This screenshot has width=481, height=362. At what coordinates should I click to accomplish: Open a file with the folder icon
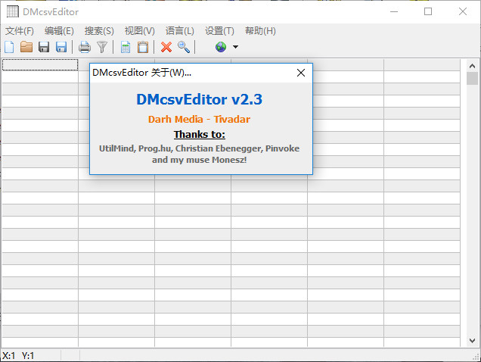pyautogui.click(x=26, y=47)
